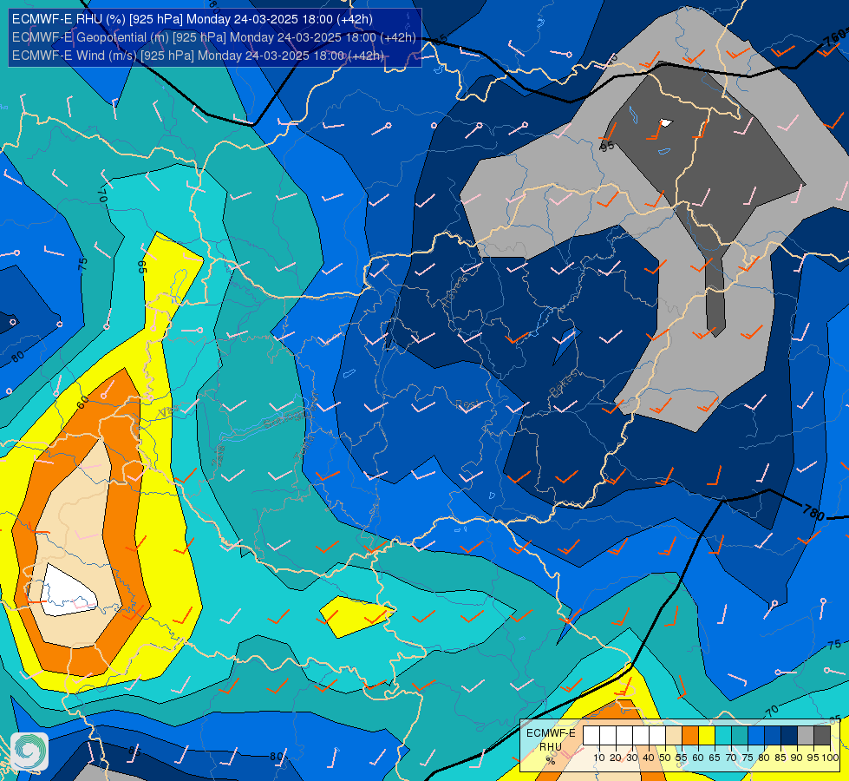
Task: Click the legend scale value 100
Action: (831, 758)
